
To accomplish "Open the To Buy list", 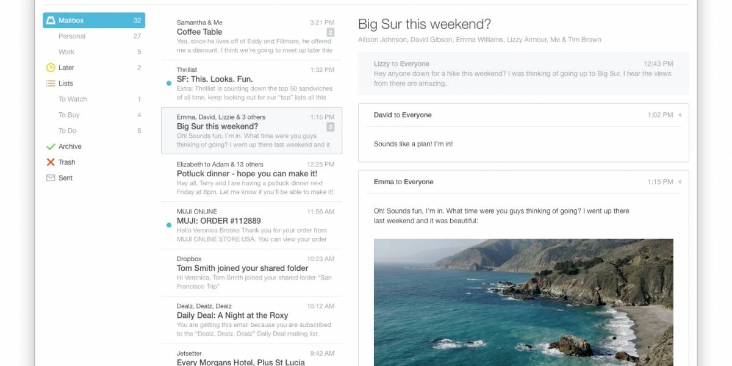I will tap(94, 115).
